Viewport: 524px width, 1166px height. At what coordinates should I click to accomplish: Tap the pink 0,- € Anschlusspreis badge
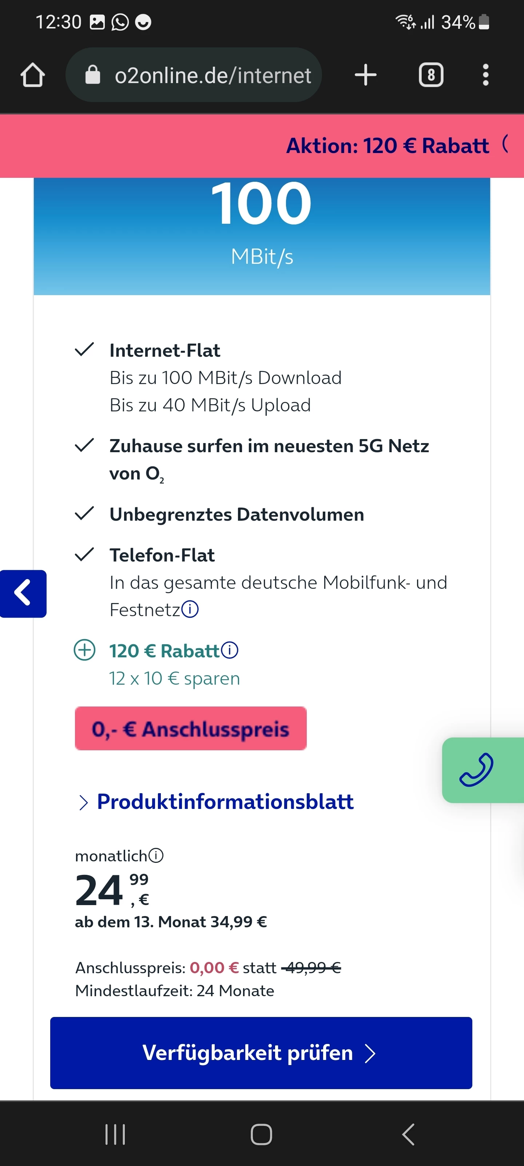coord(190,728)
